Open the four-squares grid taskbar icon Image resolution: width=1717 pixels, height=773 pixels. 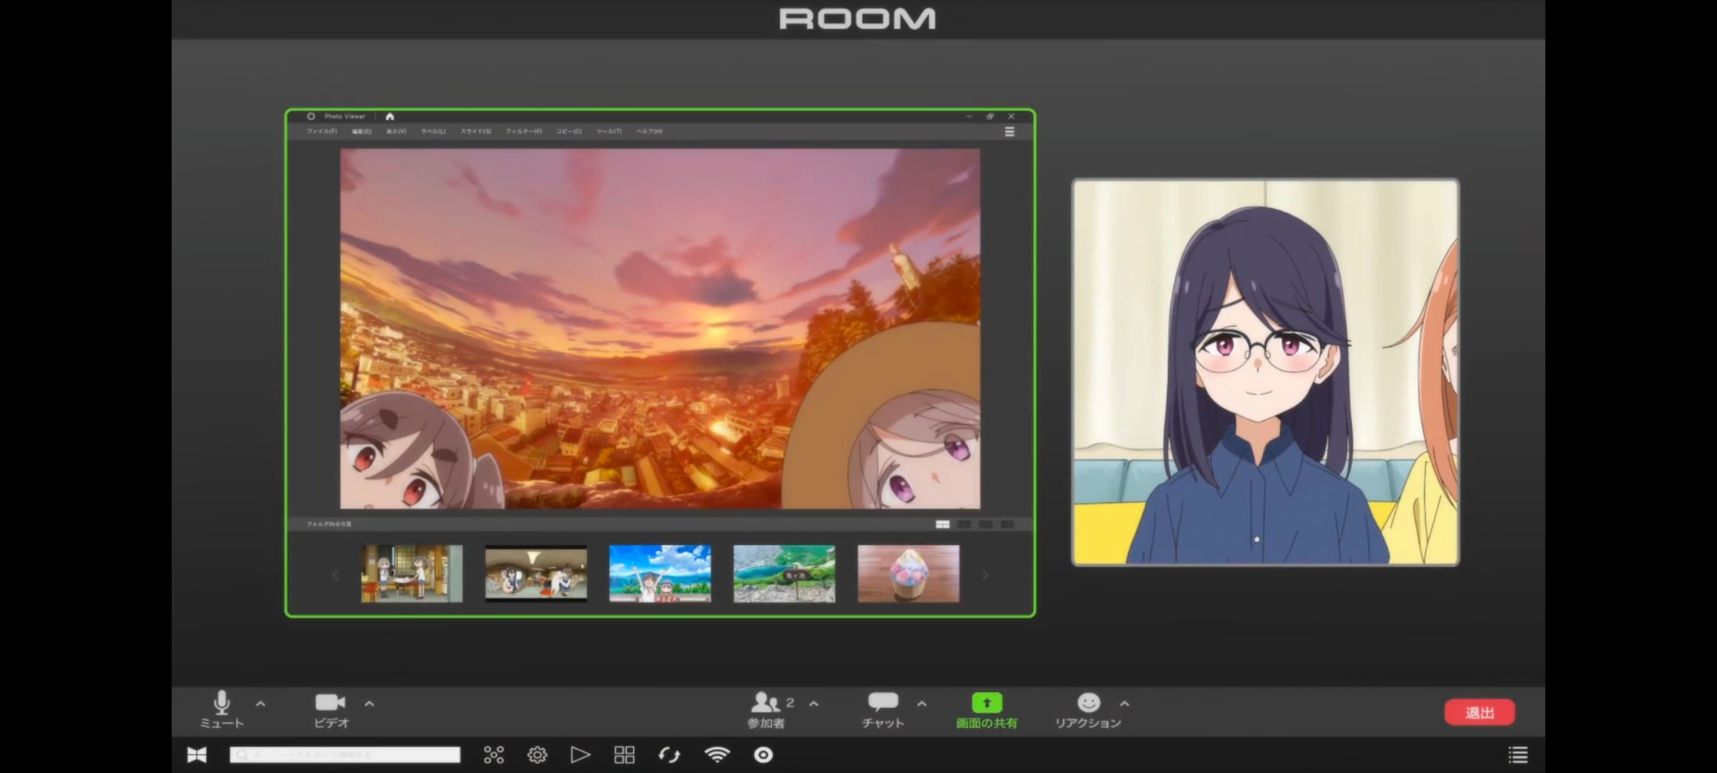pyautogui.click(x=624, y=755)
